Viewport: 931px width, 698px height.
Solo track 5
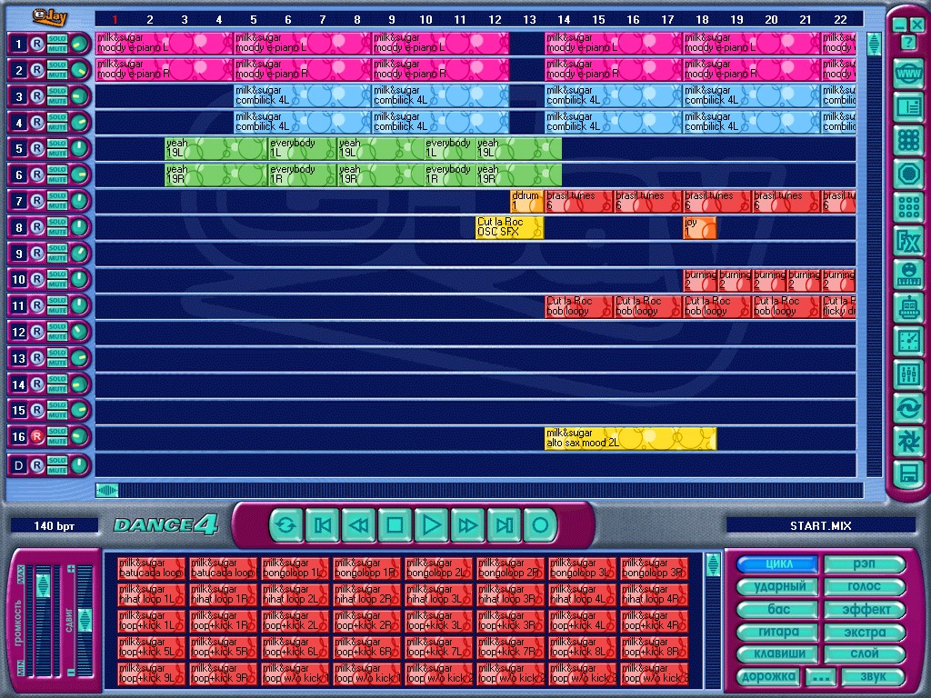tap(57, 143)
